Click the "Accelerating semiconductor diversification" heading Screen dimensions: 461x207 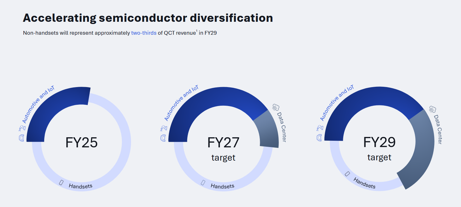[148, 18]
